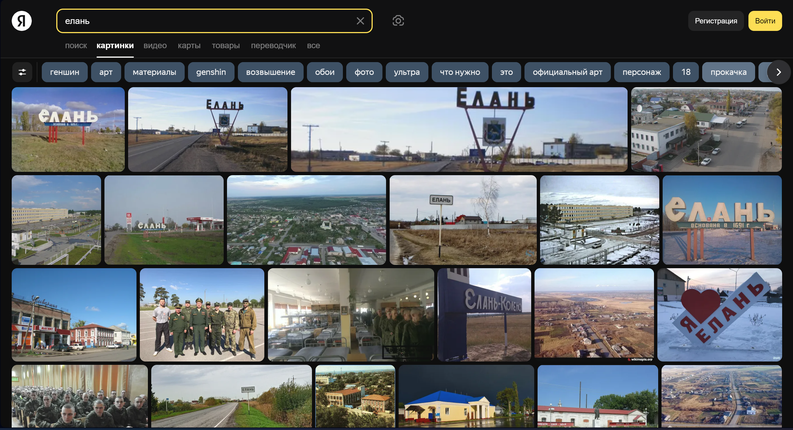The height and width of the screenshot is (430, 793).
Task: Select the персонаж filter chip
Action: [x=641, y=72]
